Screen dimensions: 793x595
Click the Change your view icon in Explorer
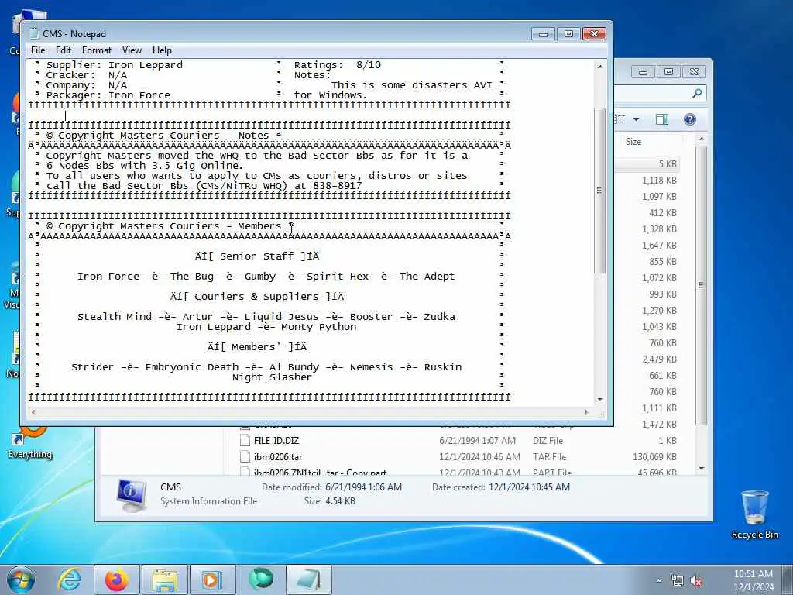pos(620,119)
